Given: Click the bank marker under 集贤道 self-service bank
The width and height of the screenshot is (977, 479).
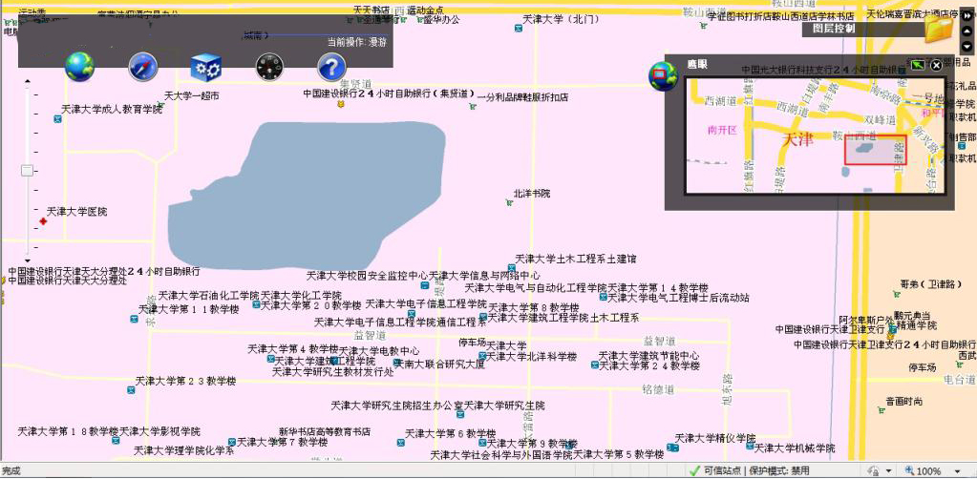Looking at the screenshot, I should (x=340, y=105).
